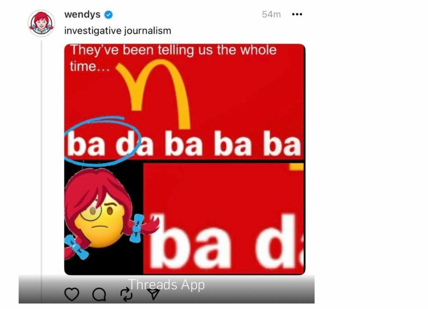Open replies with the comment bubble icon

(x=99, y=294)
